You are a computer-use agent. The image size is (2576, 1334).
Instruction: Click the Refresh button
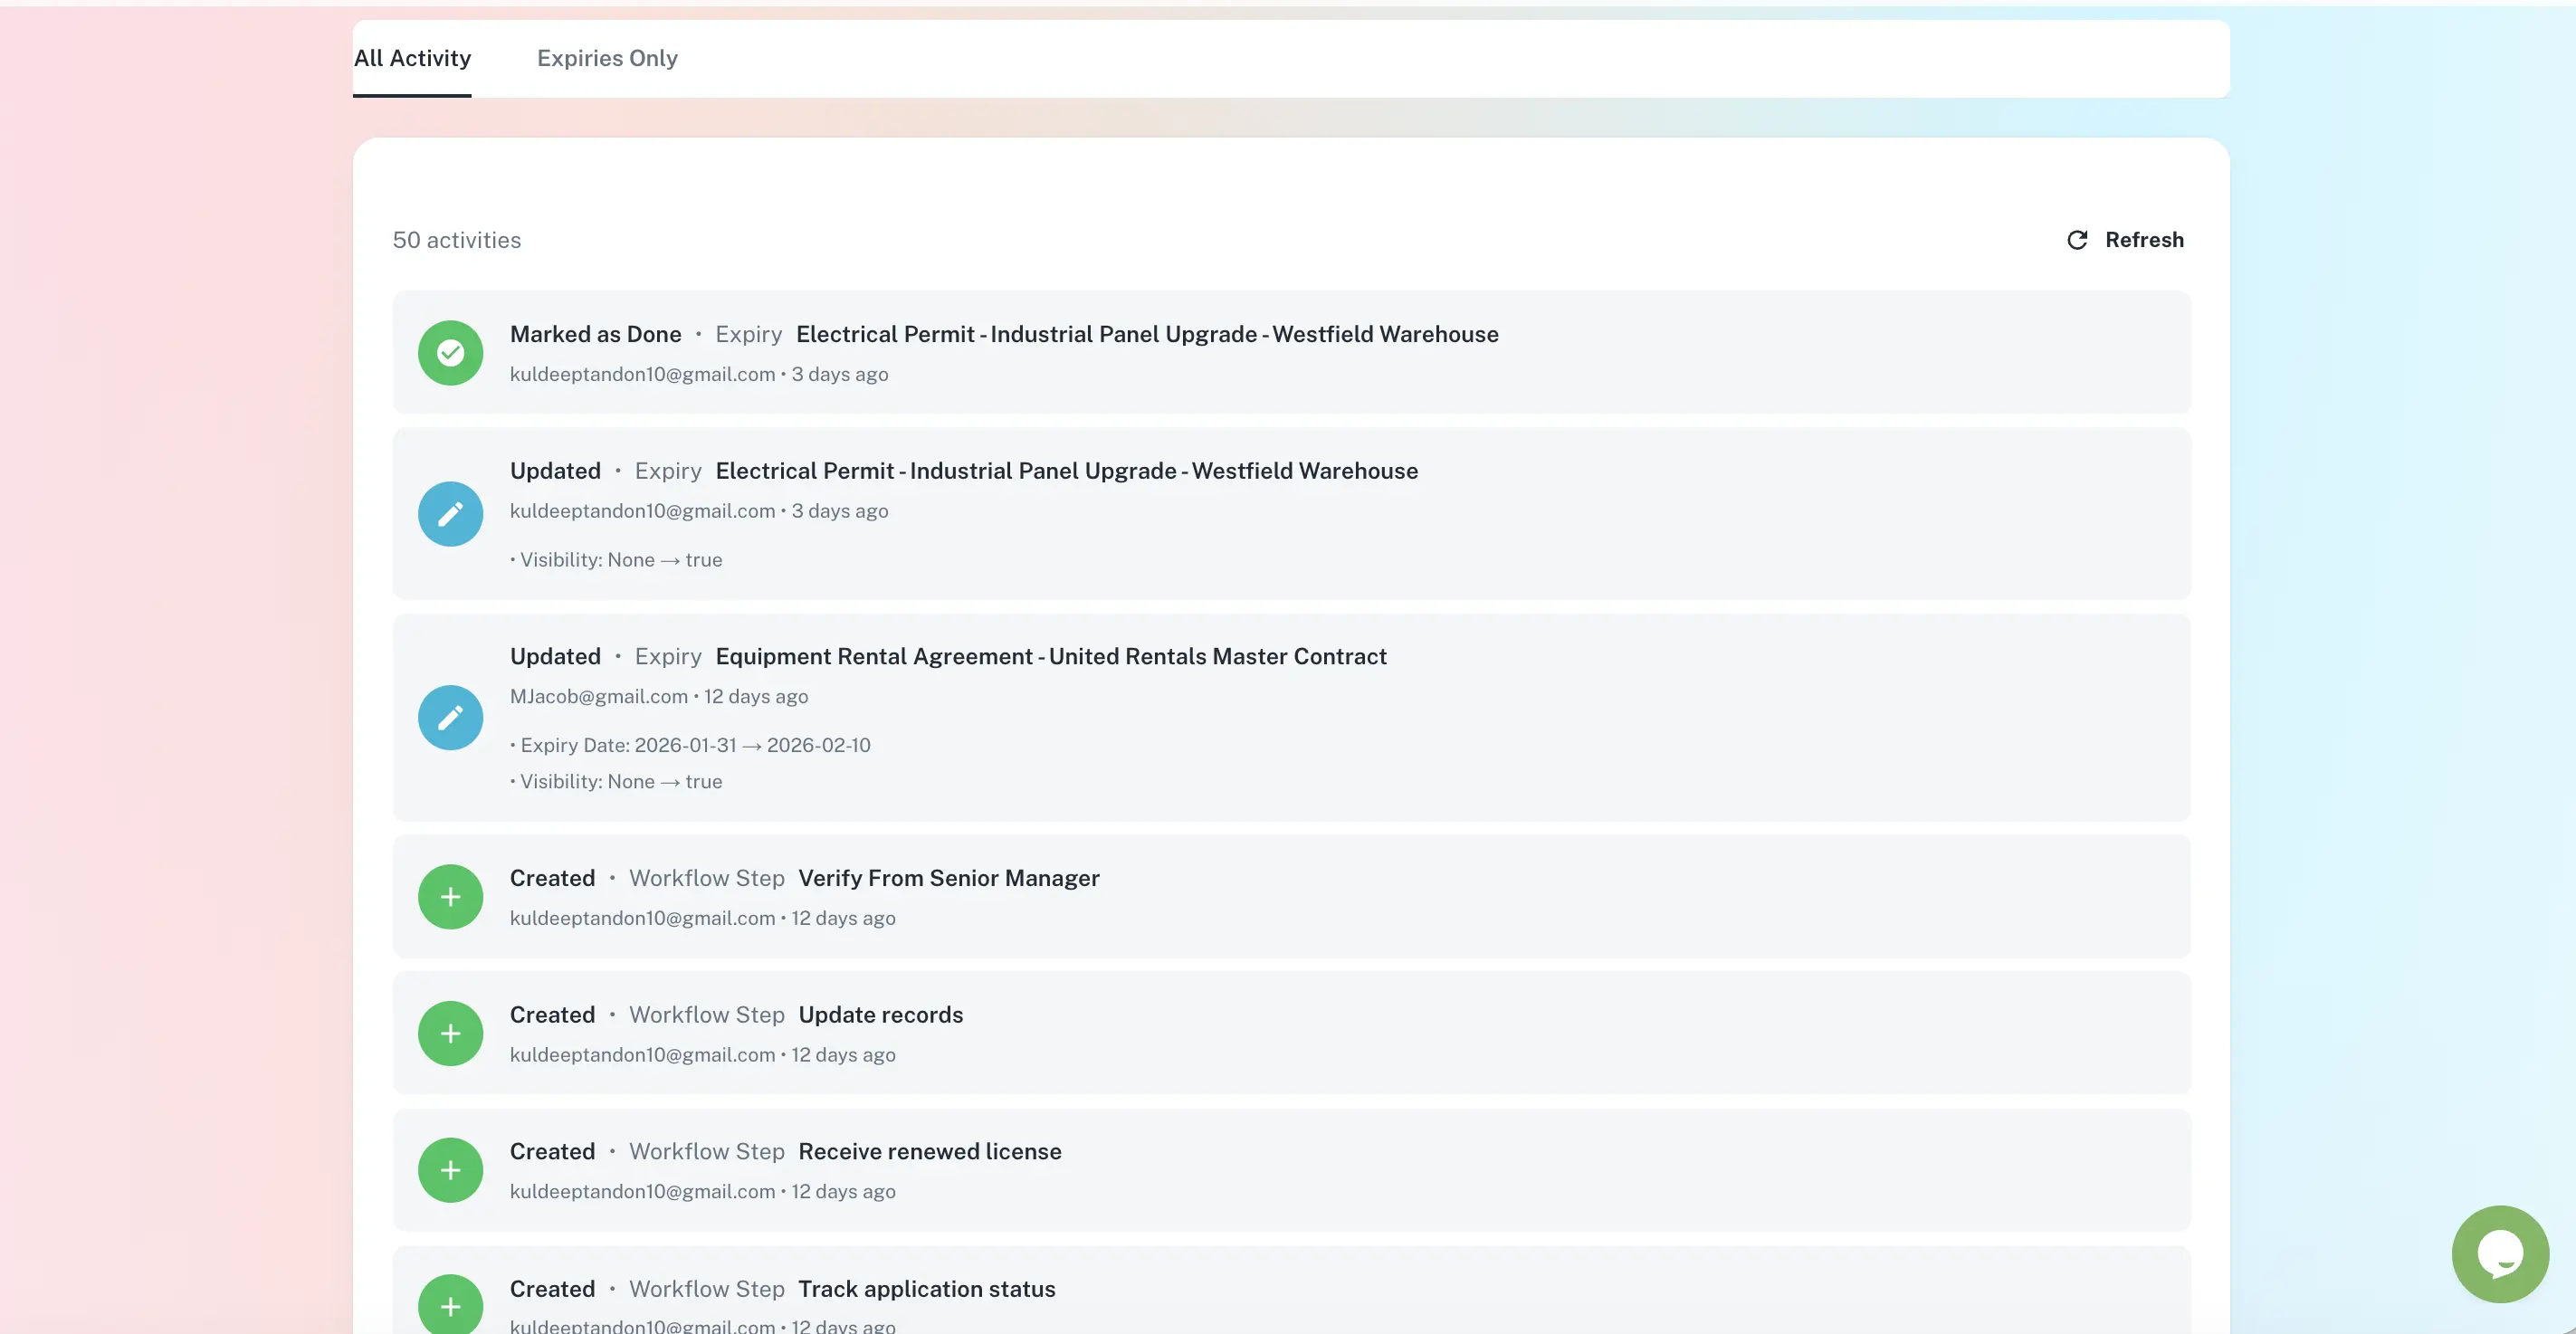coord(2125,240)
